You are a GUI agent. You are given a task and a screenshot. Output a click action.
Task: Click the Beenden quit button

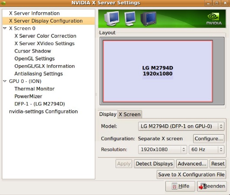point(212,186)
